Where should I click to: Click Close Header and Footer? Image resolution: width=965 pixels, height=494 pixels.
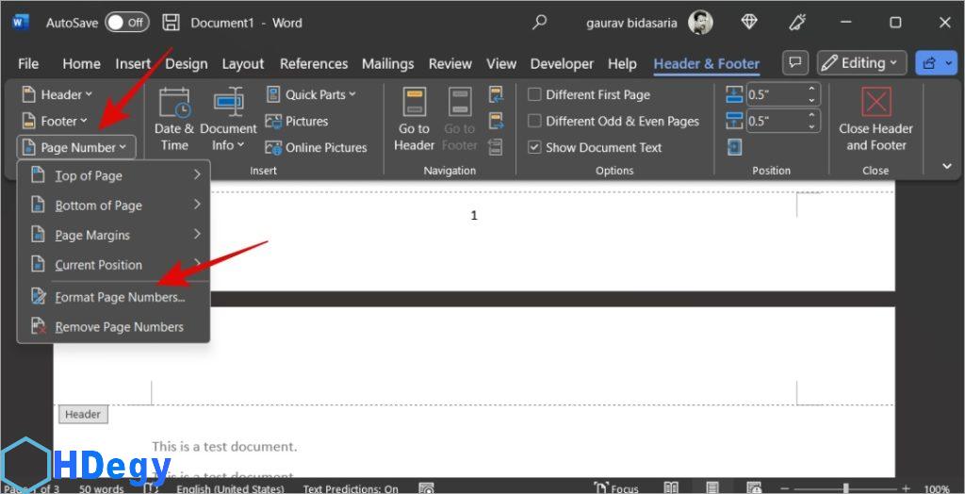coord(875,119)
